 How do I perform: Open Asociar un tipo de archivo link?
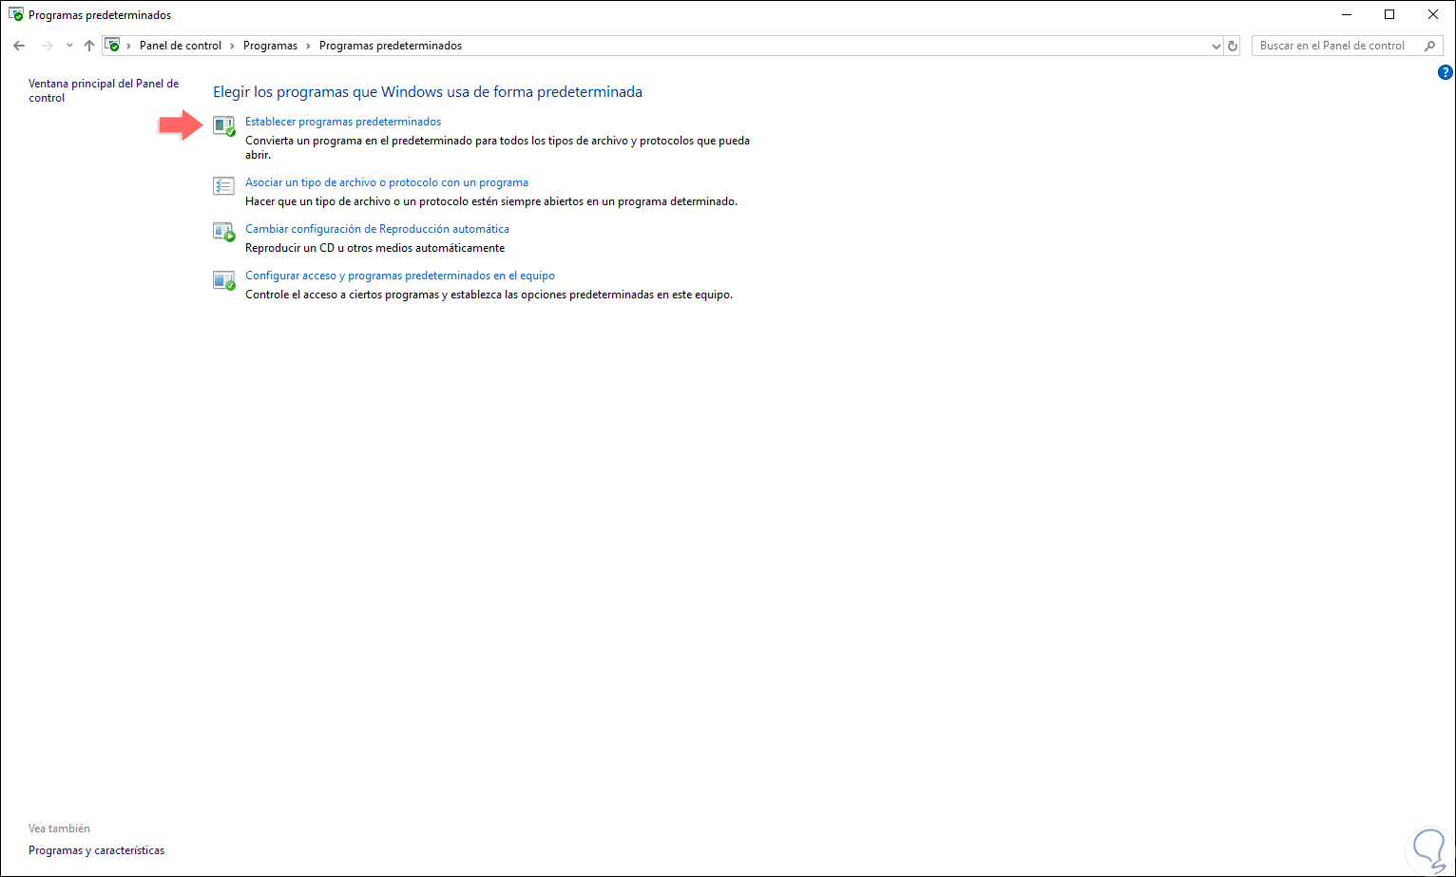coord(387,182)
